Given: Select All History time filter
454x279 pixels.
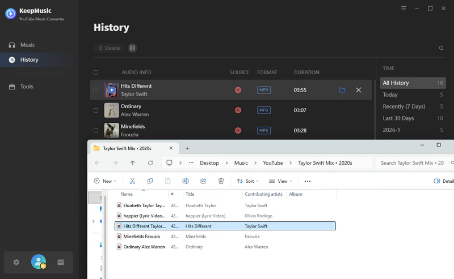Looking at the screenshot, I should coord(413,83).
